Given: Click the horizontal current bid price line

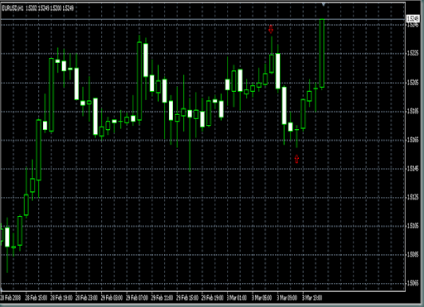Looking at the screenshot, I should point(203,19).
